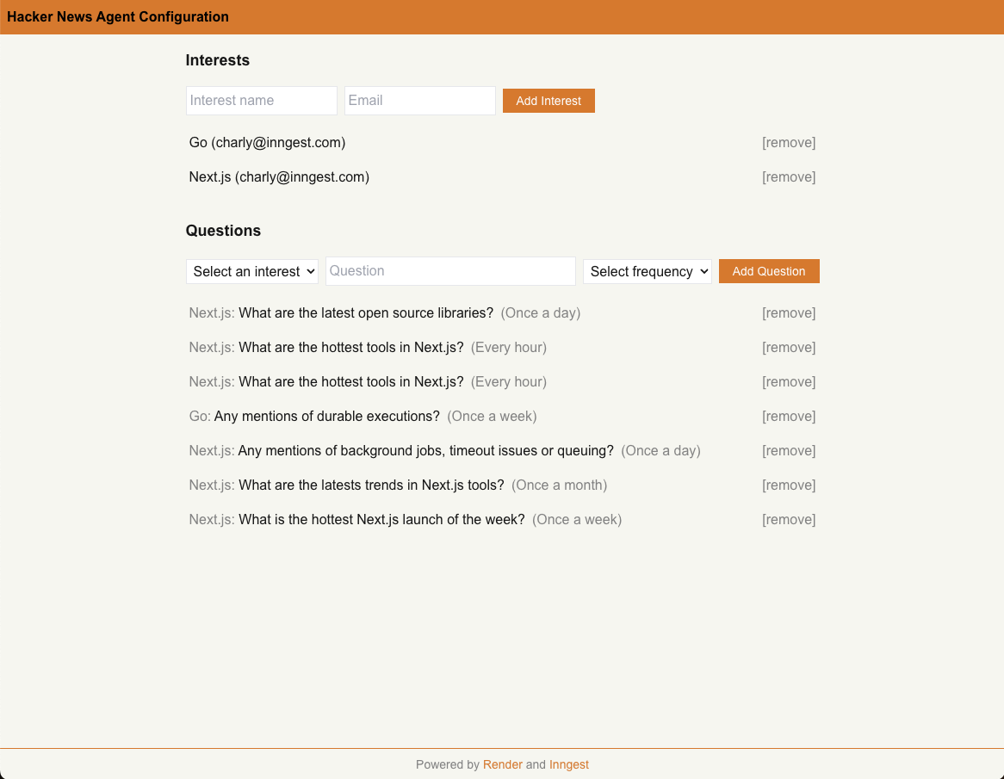Open the Select an interest dropdown

click(x=252, y=271)
